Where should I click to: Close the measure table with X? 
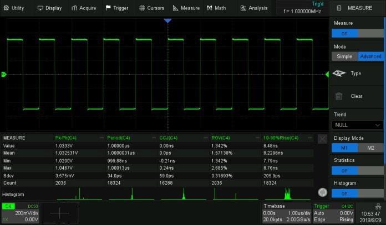[x=322, y=139]
